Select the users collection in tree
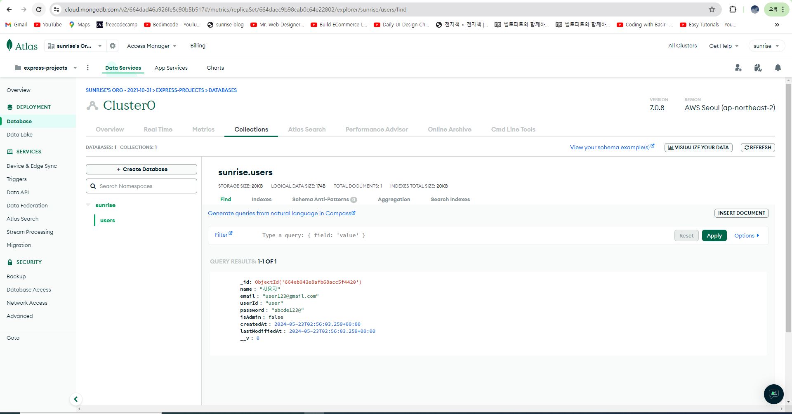Image resolution: width=792 pixels, height=414 pixels. click(x=108, y=220)
